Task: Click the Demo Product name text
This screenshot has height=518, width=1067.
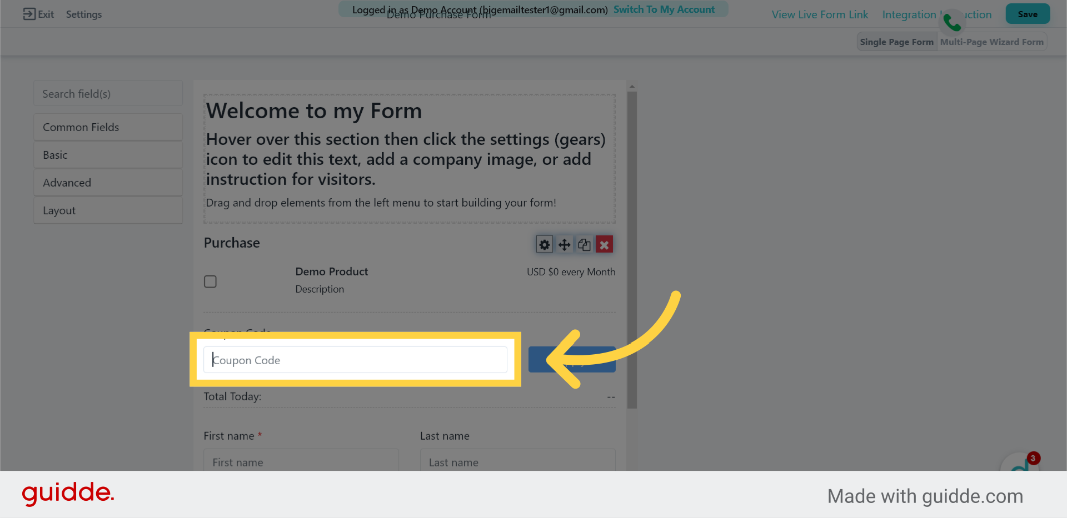Action: point(332,271)
